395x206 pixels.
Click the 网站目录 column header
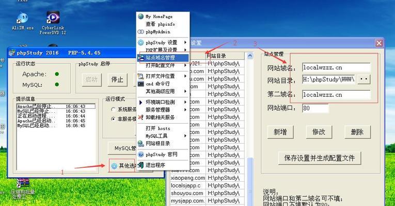pos(225,56)
